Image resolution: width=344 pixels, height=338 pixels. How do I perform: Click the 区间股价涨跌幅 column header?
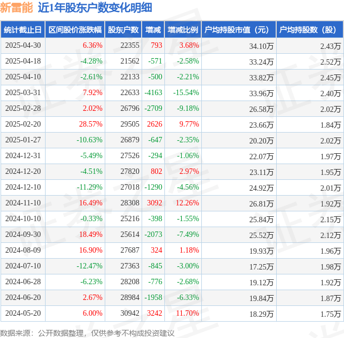[x=75, y=30]
